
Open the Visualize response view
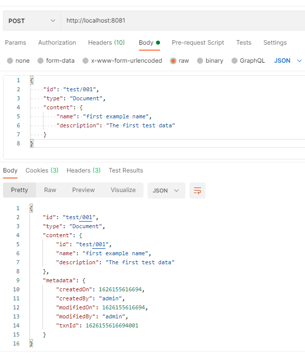[123, 190]
